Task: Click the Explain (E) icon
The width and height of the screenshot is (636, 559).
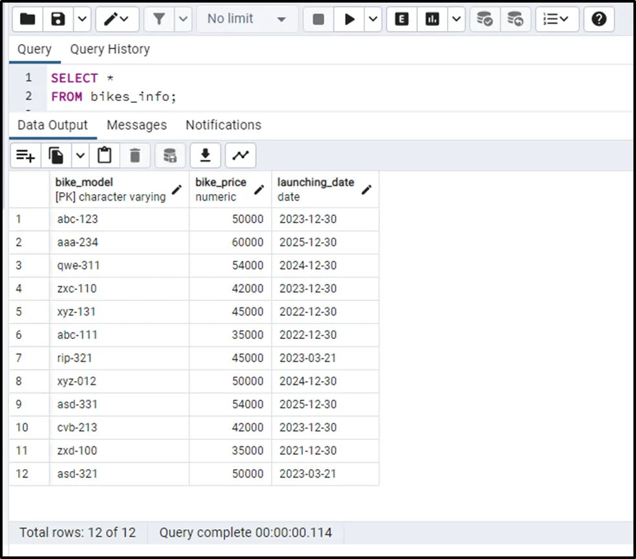Action: click(402, 19)
